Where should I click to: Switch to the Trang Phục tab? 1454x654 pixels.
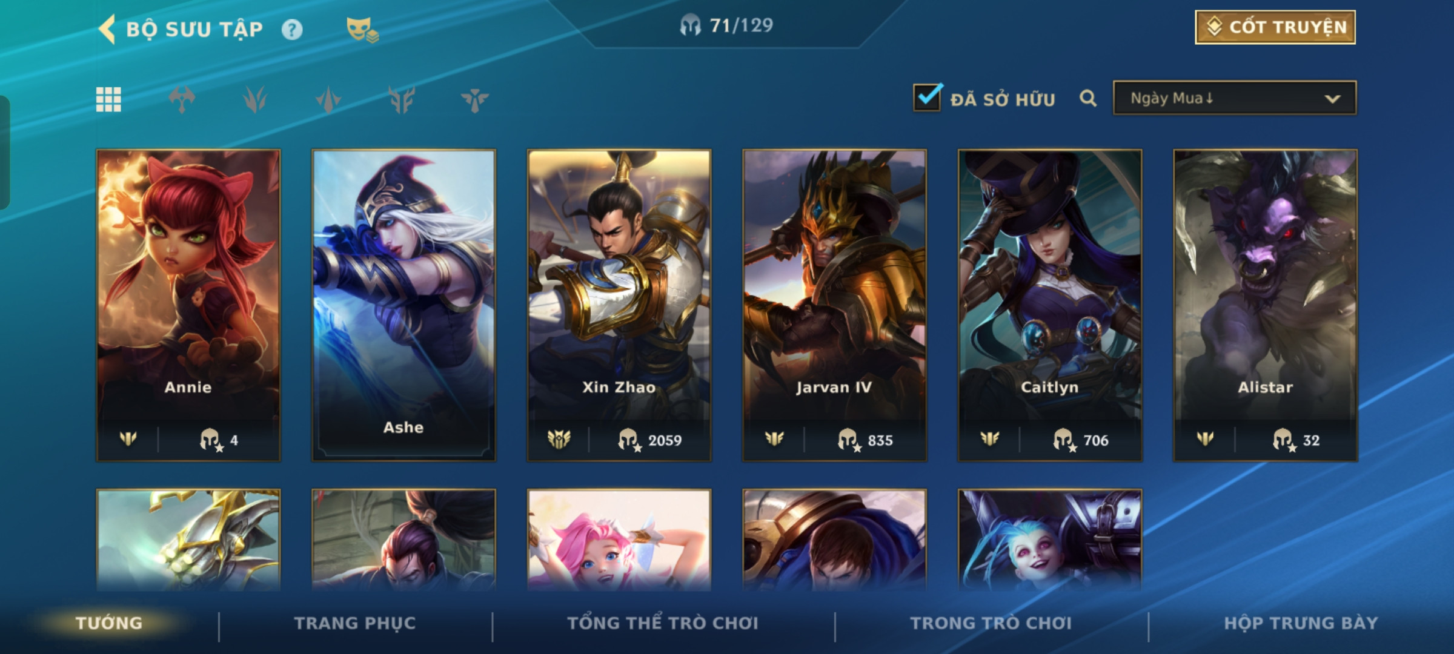tap(355, 623)
